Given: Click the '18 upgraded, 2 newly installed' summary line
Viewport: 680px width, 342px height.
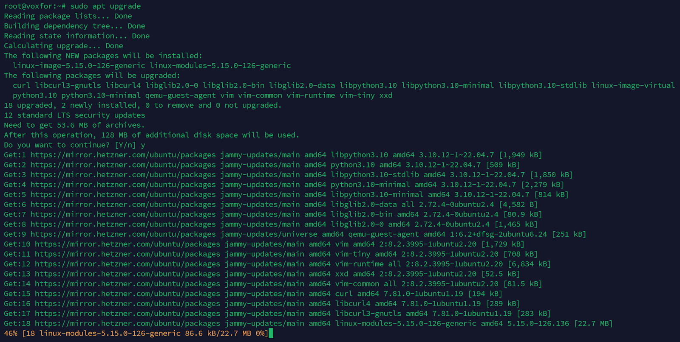Looking at the screenshot, I should 143,105.
